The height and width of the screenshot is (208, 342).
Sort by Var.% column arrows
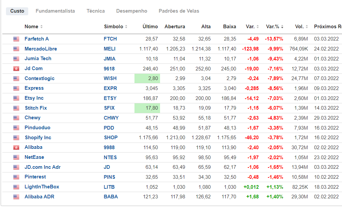point(282,27)
